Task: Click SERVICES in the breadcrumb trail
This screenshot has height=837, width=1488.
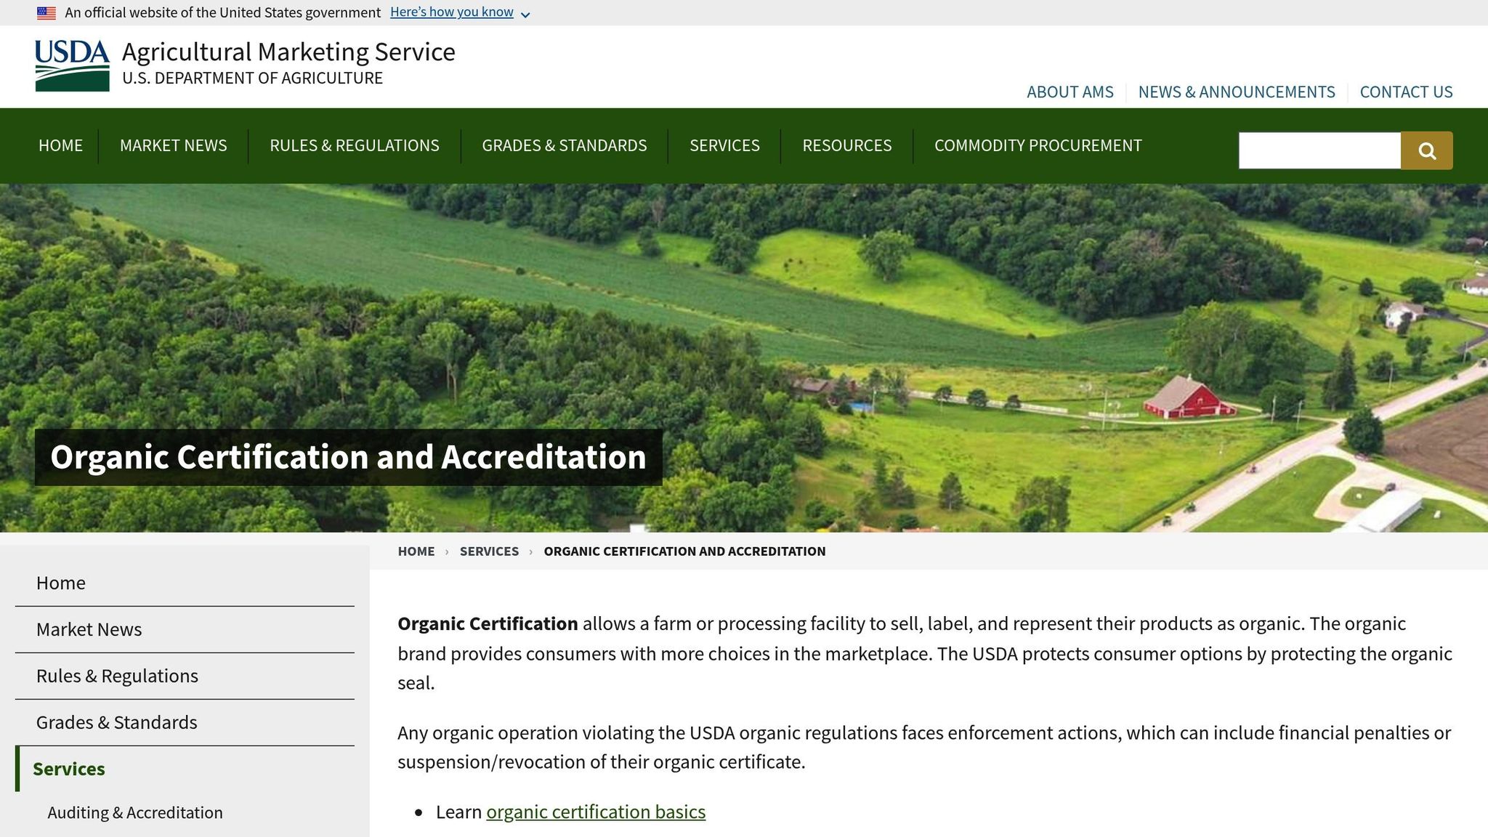Action: (489, 551)
